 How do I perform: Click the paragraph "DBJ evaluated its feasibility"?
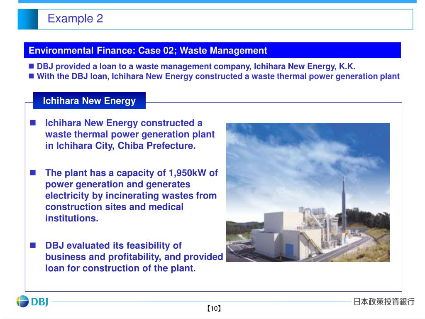coord(134,257)
